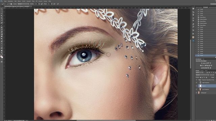Select the Pen tool
The height and width of the screenshot is (121, 216).
2,41
